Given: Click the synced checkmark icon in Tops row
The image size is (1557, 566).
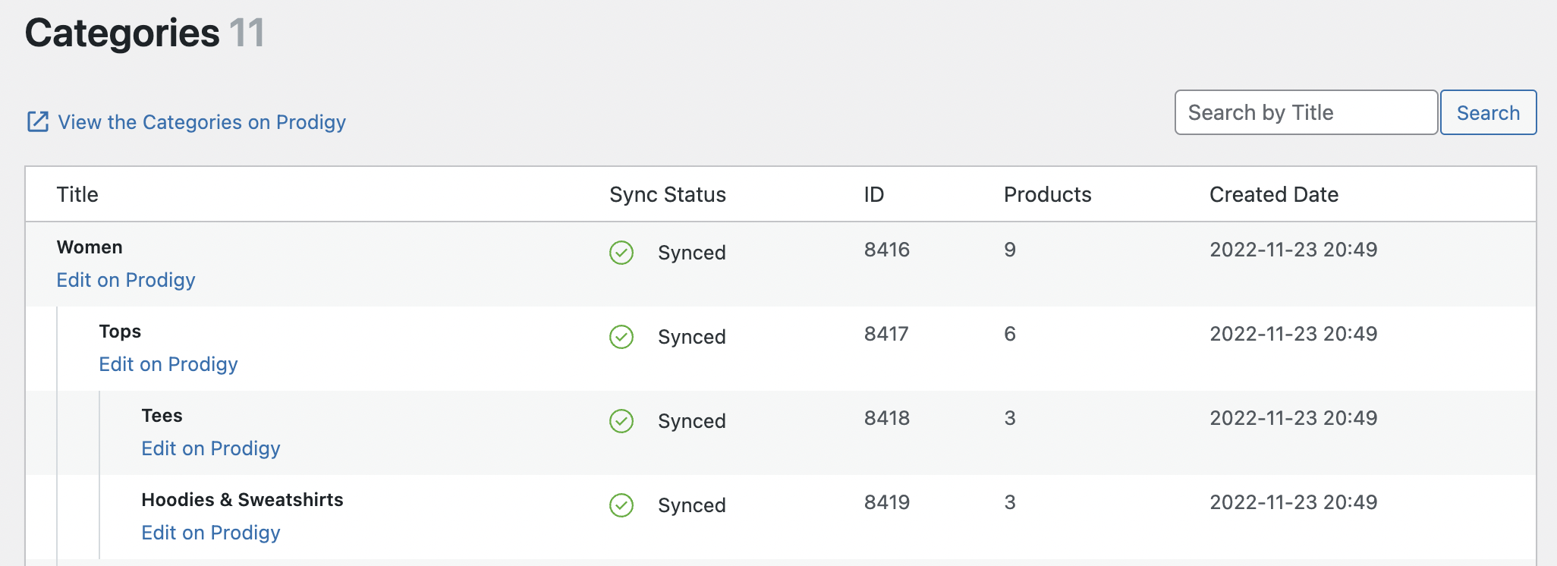Looking at the screenshot, I should 621,337.
